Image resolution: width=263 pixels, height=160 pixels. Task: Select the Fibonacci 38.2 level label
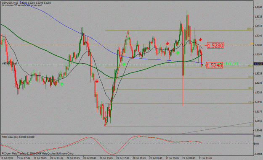(250, 88)
